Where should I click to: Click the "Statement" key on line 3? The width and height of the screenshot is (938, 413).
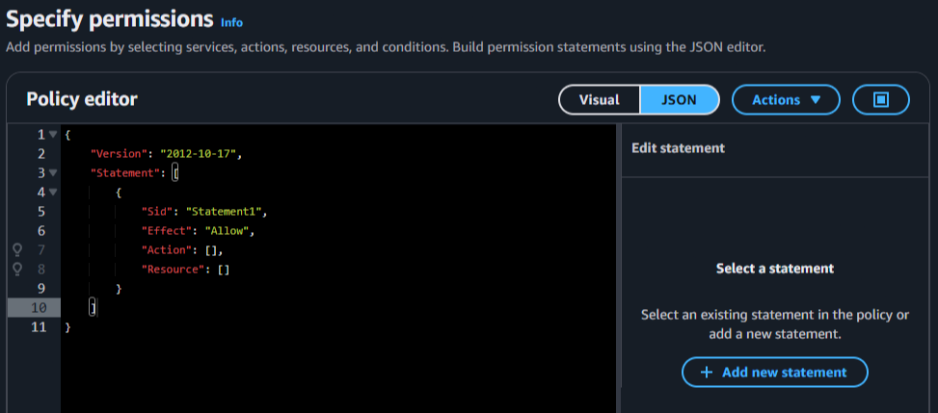click(125, 173)
